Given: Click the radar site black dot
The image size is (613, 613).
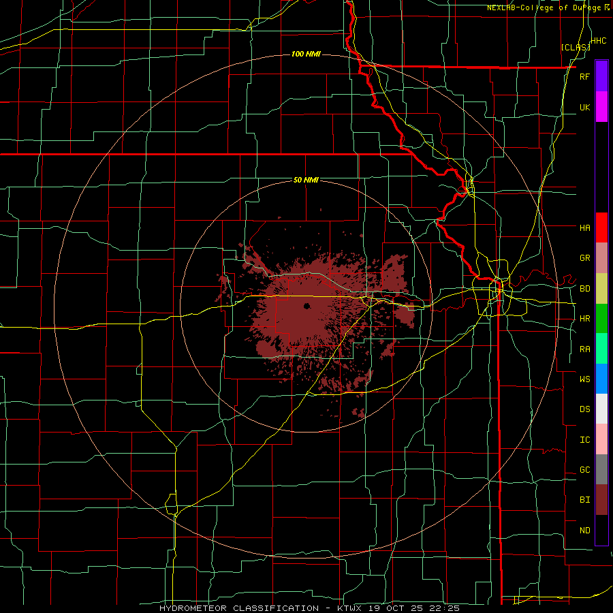Looking at the screenshot, I should 307,306.
